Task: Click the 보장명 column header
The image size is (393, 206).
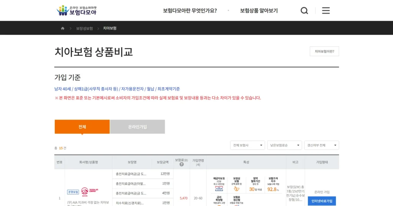Action: click(132, 162)
